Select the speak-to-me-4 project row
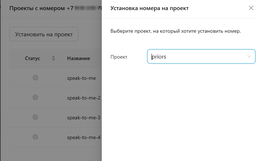Viewport: 258px width, 161px height. [x=84, y=137]
